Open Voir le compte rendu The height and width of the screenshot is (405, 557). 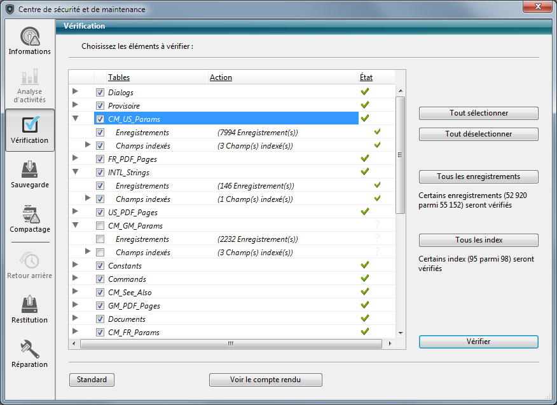[x=265, y=380]
